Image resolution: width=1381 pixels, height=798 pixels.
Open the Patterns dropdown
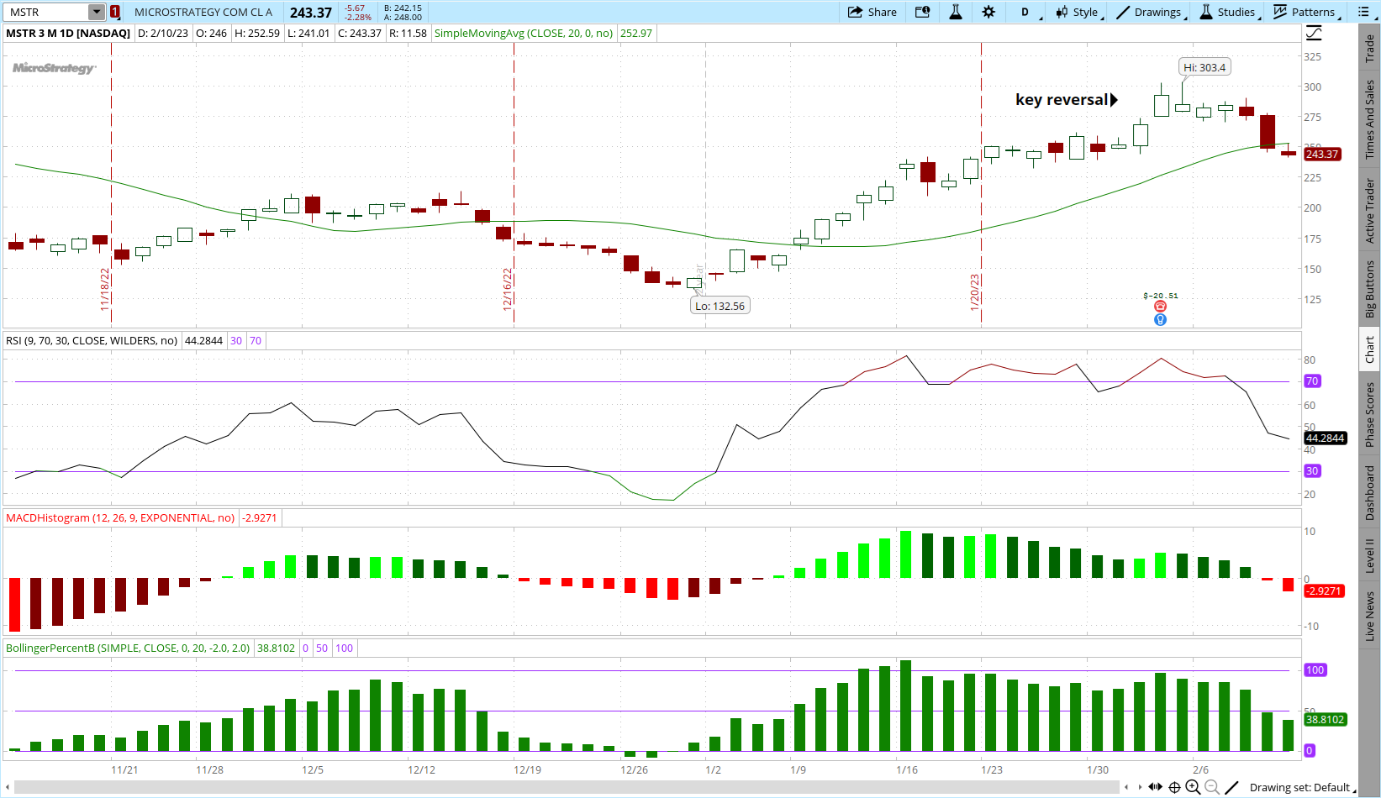pyautogui.click(x=1305, y=12)
